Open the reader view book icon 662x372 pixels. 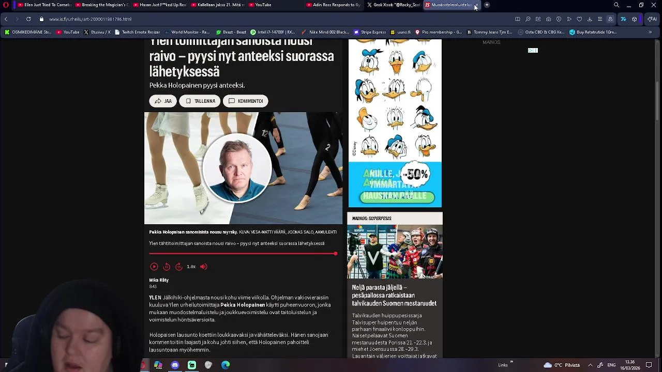tap(517, 19)
